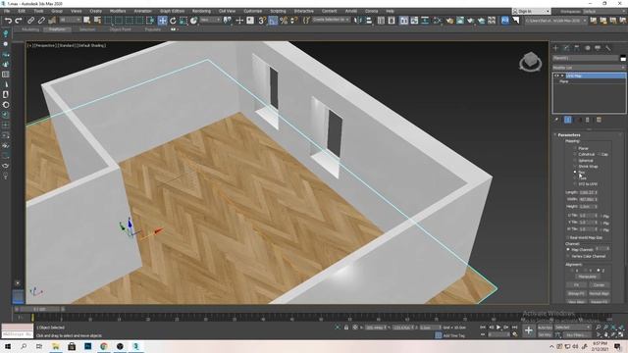Select the Select and Link chain icon
This screenshot has height=353, width=628.
[30, 20]
